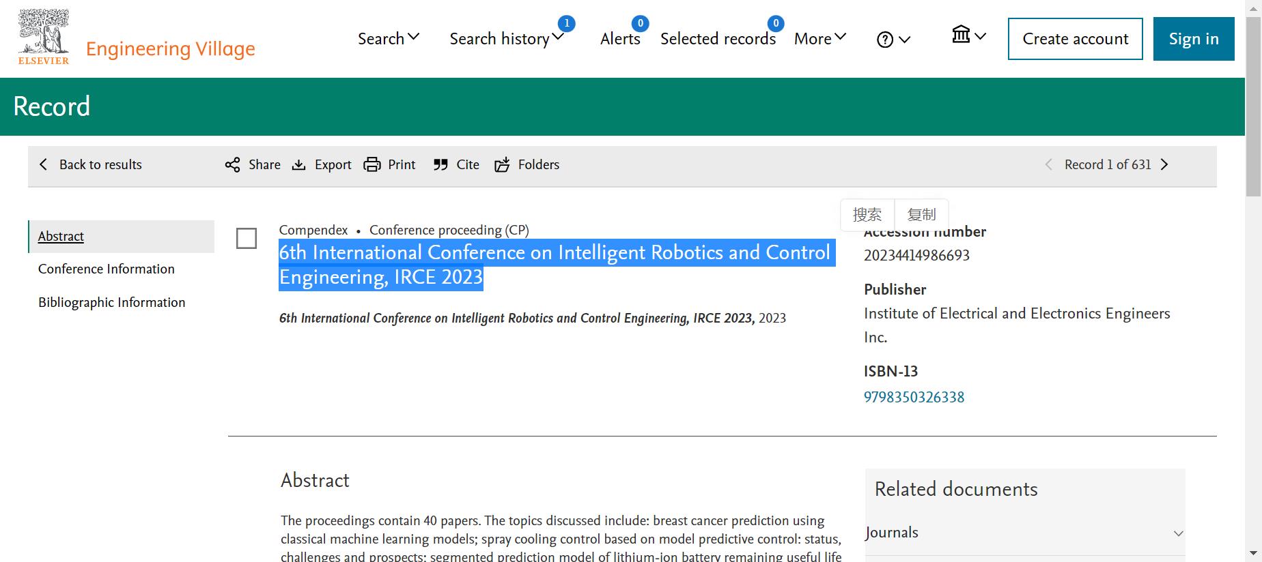Click the Folders icon
Image resolution: width=1262 pixels, height=562 pixels.
click(x=502, y=164)
